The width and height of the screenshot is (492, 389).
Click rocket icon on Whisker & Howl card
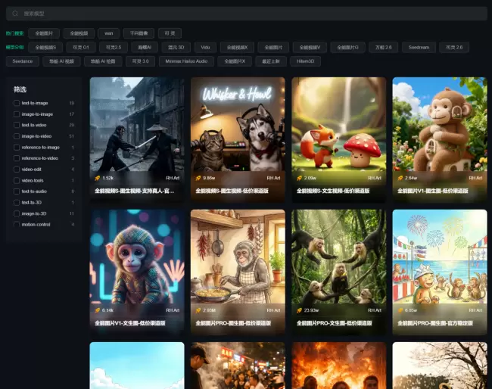[x=198, y=178]
